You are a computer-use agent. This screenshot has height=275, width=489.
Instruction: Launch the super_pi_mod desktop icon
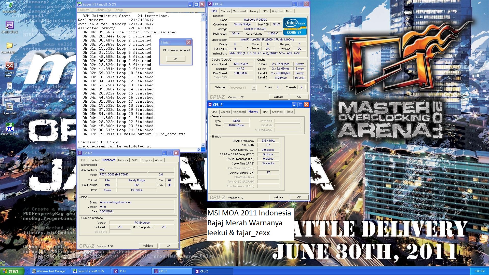9,127
